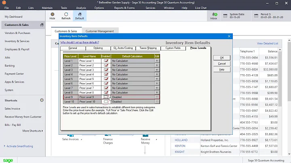
Task: Open 'Why should I set up these defaults?' link
Action: 80,42
